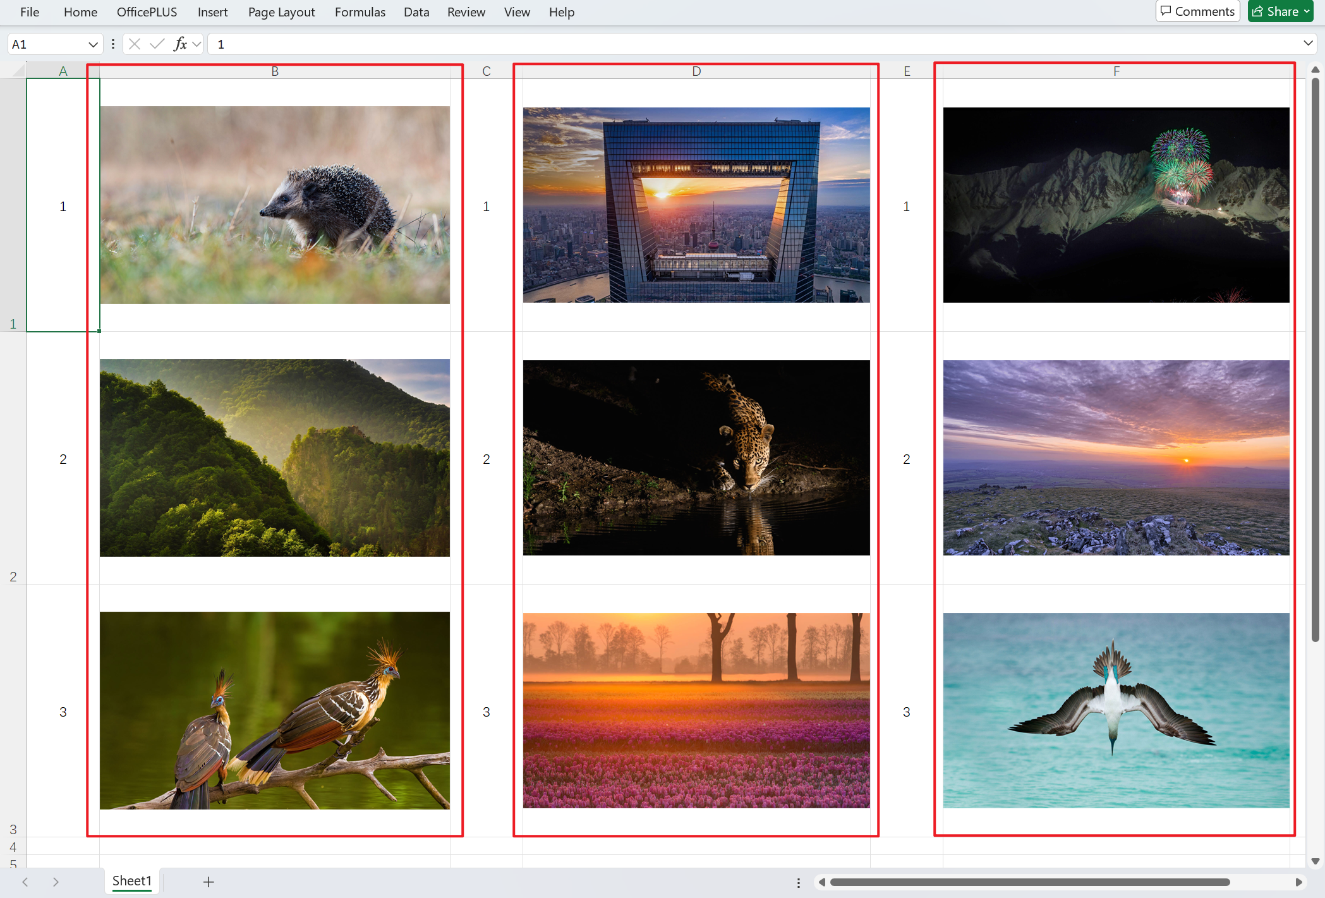1325x898 pixels.
Task: Click the Comments button
Action: [1198, 11]
